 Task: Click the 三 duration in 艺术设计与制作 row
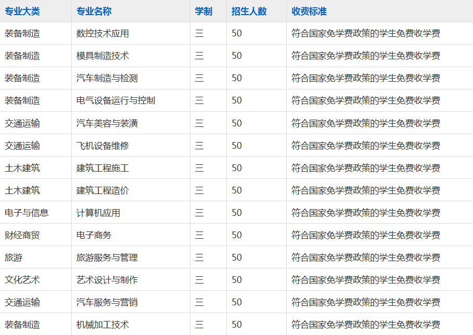pyautogui.click(x=199, y=280)
